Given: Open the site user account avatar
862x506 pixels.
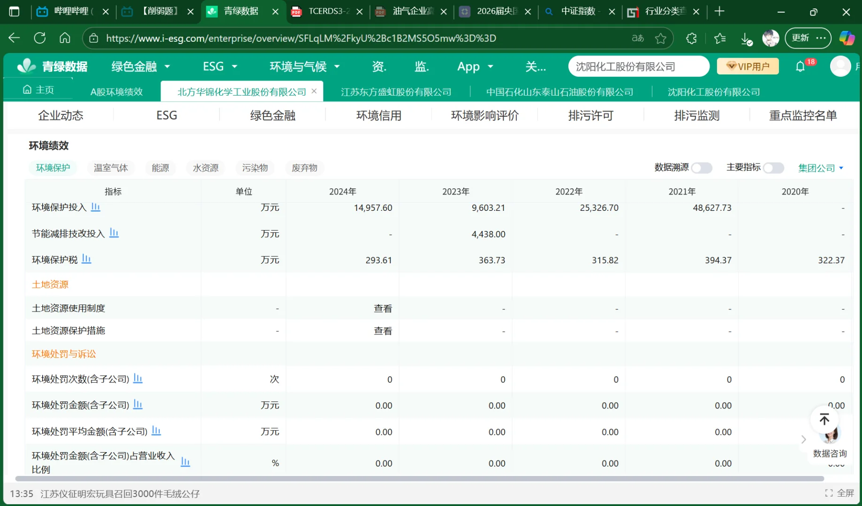Looking at the screenshot, I should 840,67.
